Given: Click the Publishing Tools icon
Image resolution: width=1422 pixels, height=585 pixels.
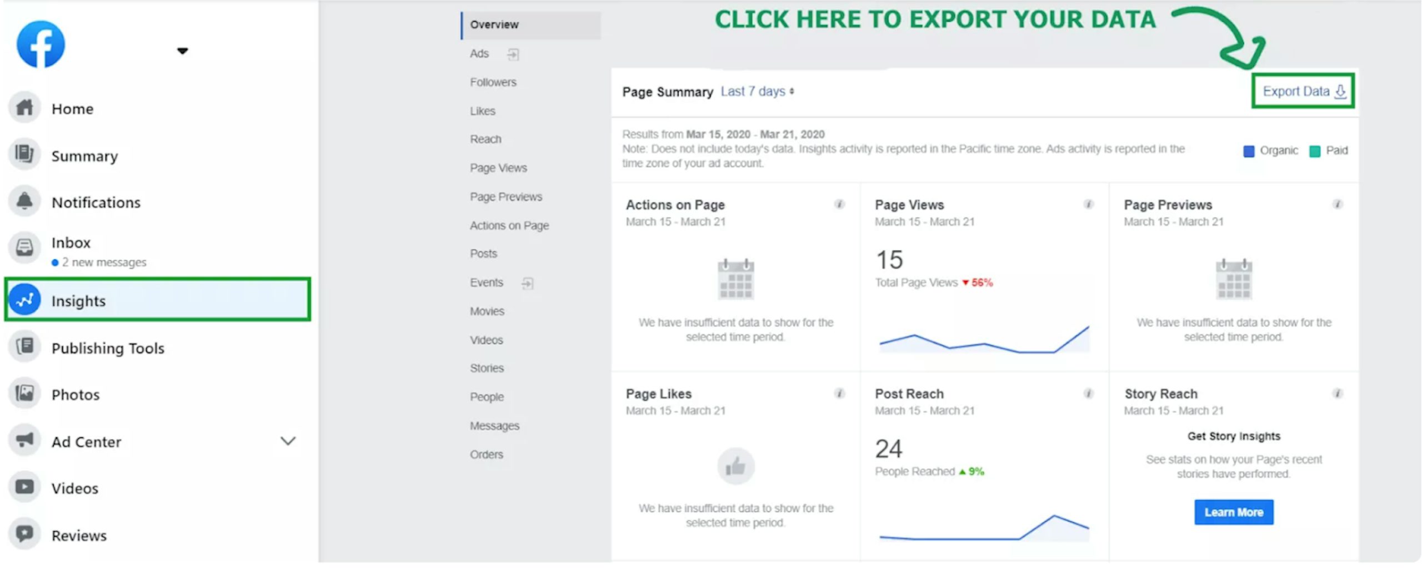Looking at the screenshot, I should (x=24, y=347).
